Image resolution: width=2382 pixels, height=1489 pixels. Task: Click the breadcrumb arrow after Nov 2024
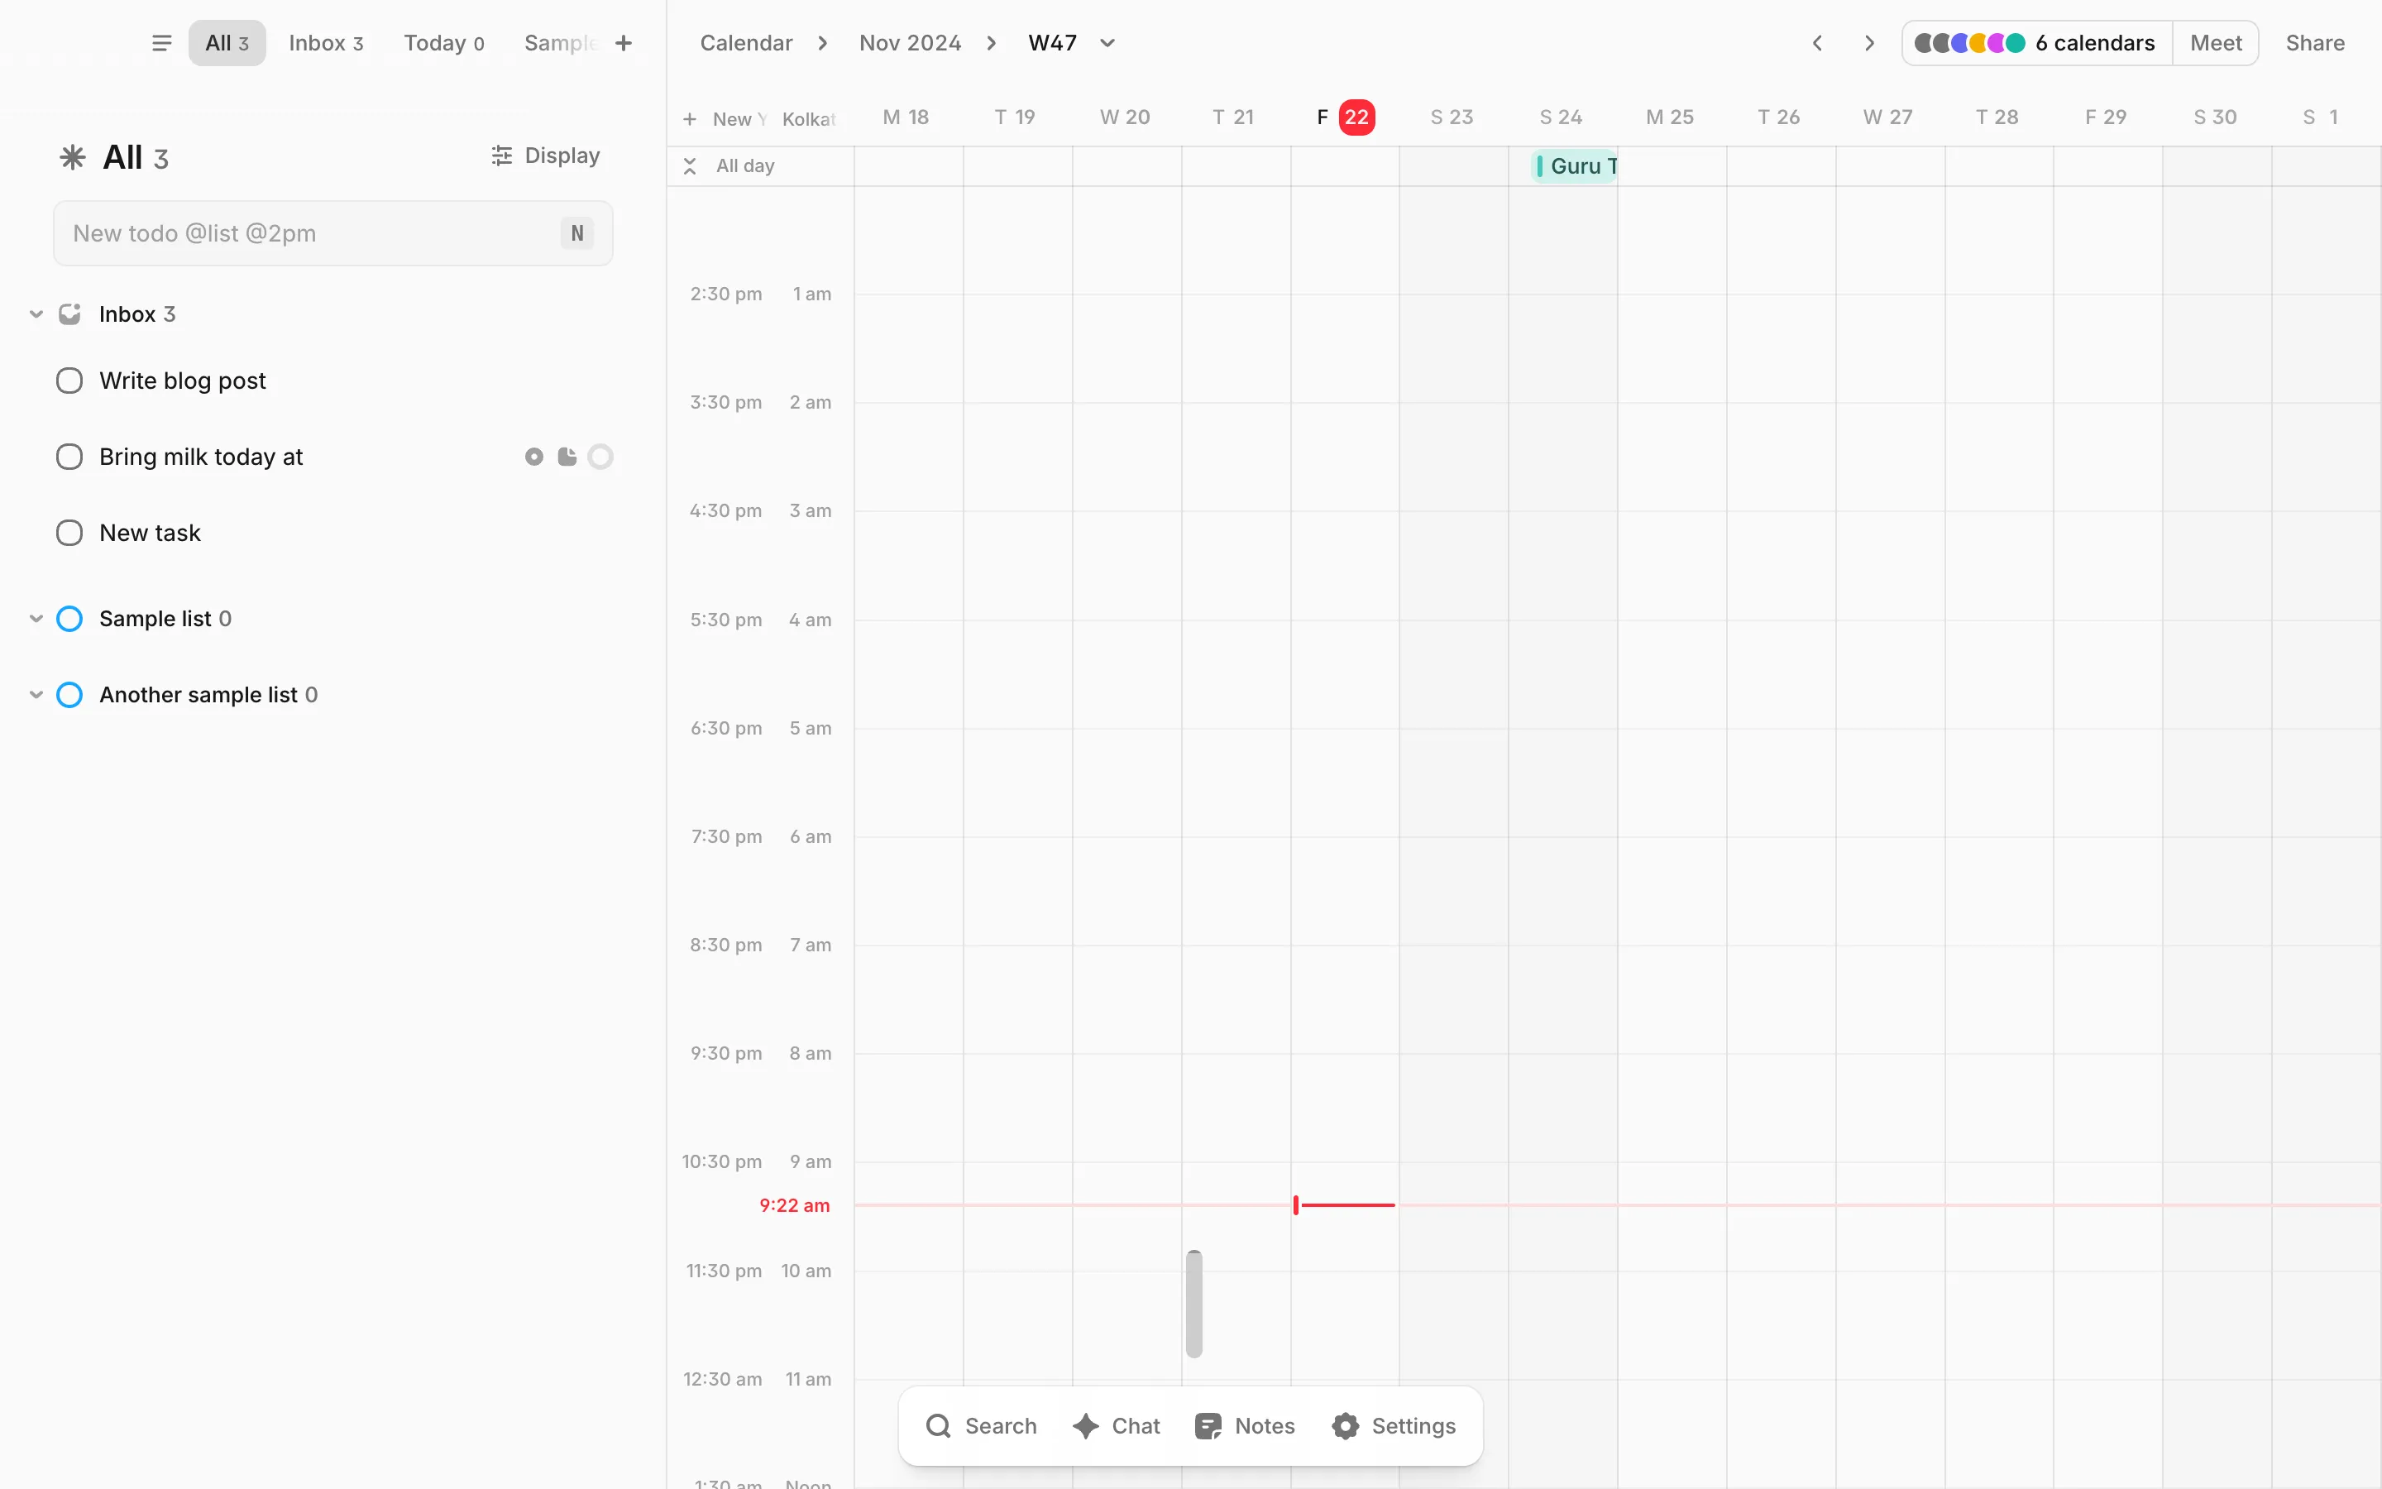pyautogui.click(x=992, y=43)
